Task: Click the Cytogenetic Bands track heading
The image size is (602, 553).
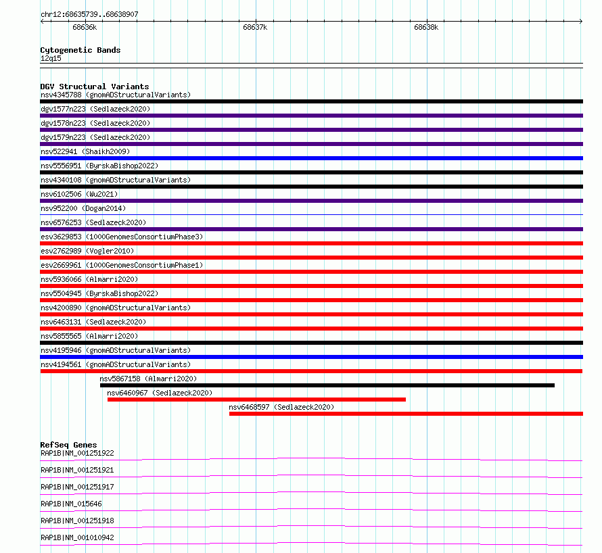Action: point(80,50)
